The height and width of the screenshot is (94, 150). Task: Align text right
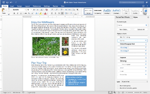[x=59, y=13]
